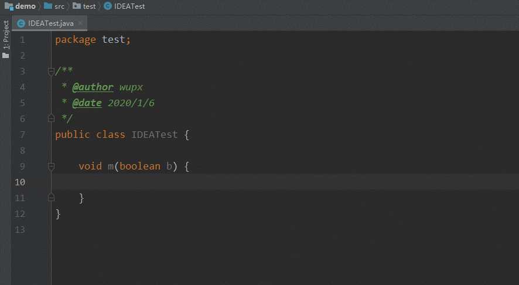Click the @author tag in comment
Viewport: 519px width, 285px height.
pos(93,87)
